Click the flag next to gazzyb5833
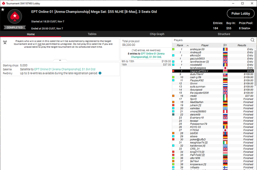The height and width of the screenshot is (170, 257). point(225,58)
